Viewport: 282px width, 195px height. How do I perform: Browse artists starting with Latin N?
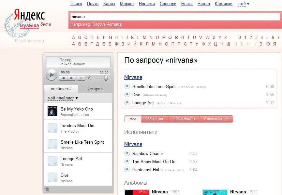point(151,37)
